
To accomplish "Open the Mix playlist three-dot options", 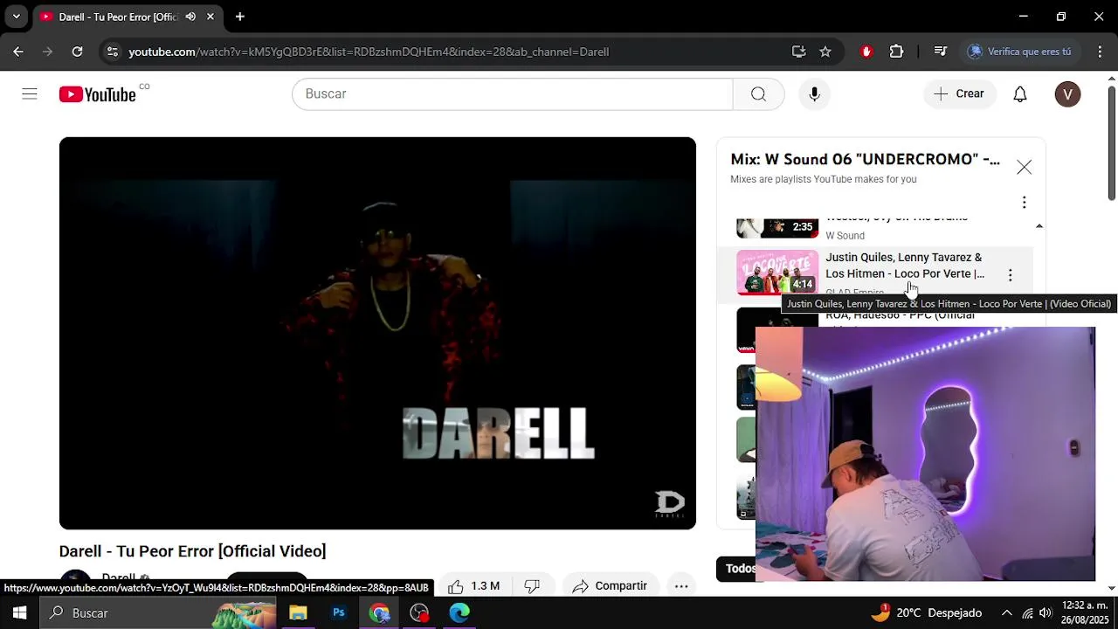I will [1024, 203].
